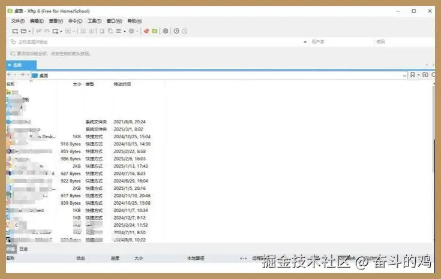
Task: Select the row dated 2025/1/5, 20:16
Action: (x=85, y=189)
